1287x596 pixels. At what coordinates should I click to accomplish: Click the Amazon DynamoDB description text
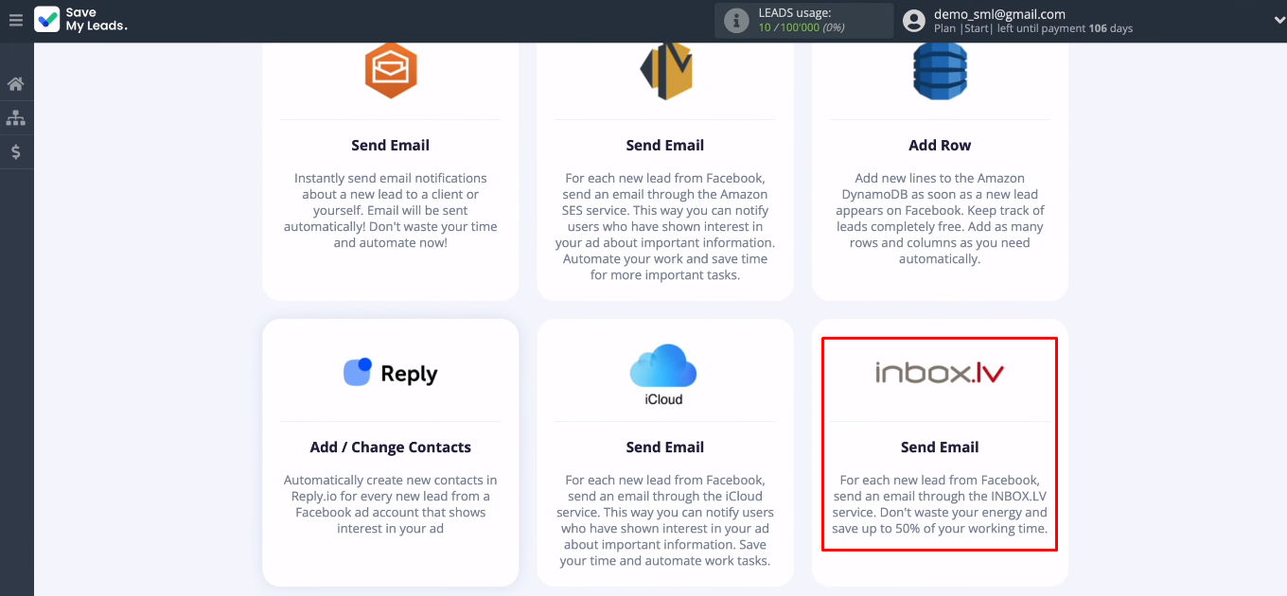[940, 218]
